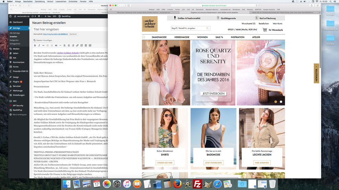Apply blockquote in WordPress editor toolbar
Screen dimensions: 339x190
tap(56, 45)
